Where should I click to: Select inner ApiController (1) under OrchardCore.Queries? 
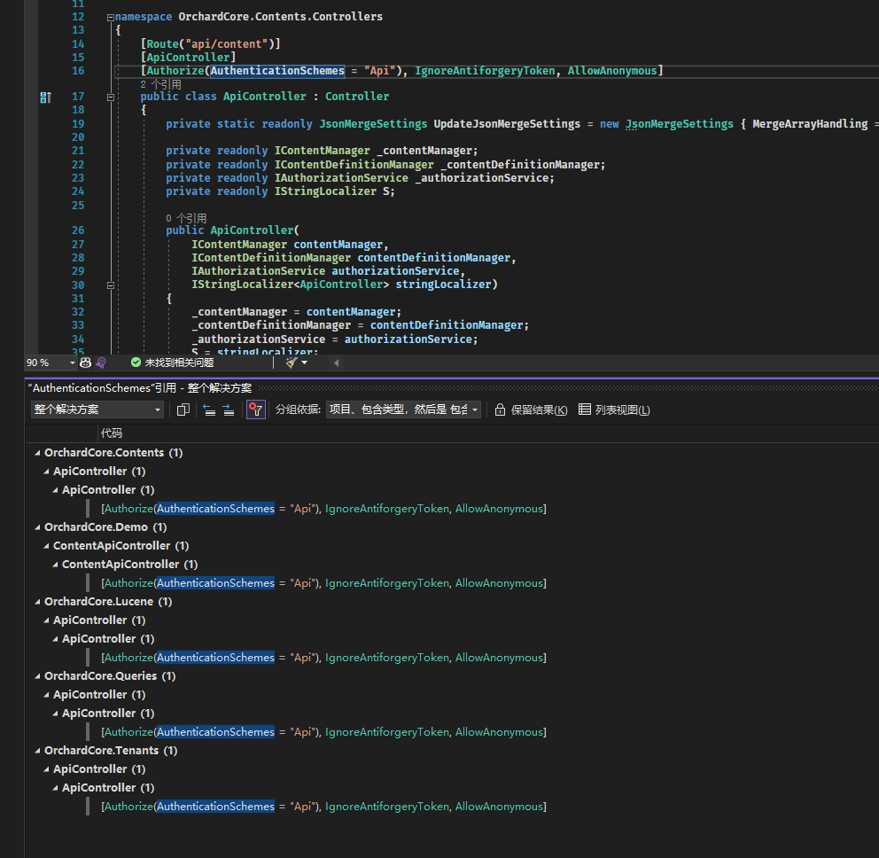click(x=108, y=714)
